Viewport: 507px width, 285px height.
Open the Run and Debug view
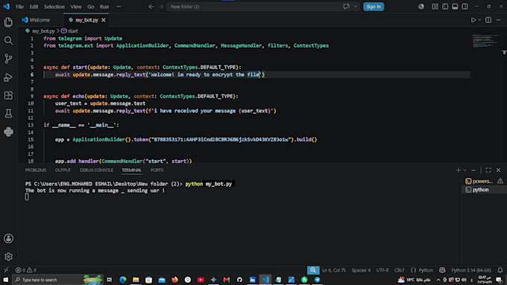point(8,77)
